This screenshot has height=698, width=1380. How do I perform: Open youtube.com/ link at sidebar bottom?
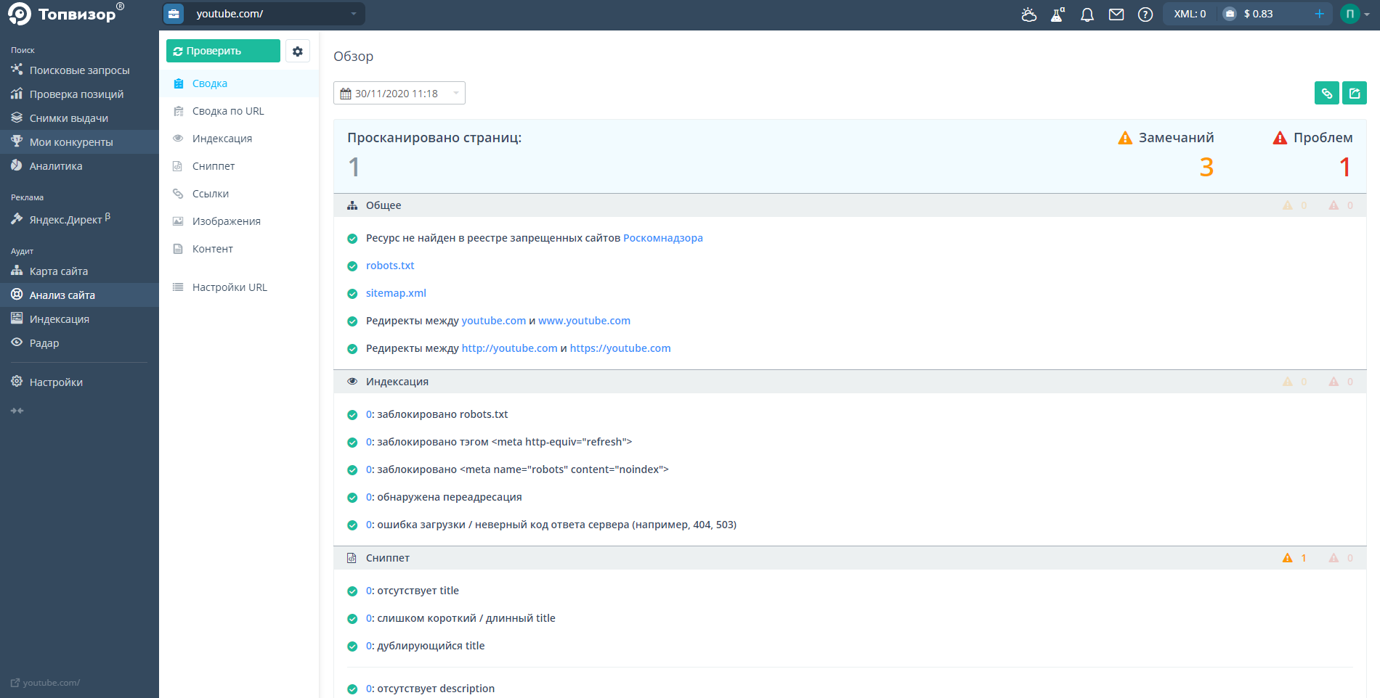coord(45,683)
